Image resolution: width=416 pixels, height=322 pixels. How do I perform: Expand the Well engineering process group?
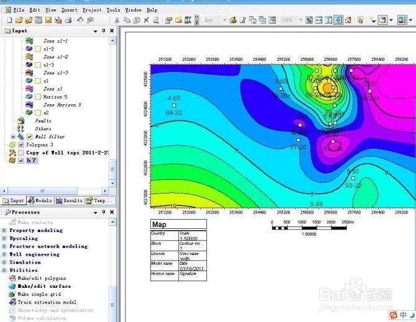tap(4, 254)
